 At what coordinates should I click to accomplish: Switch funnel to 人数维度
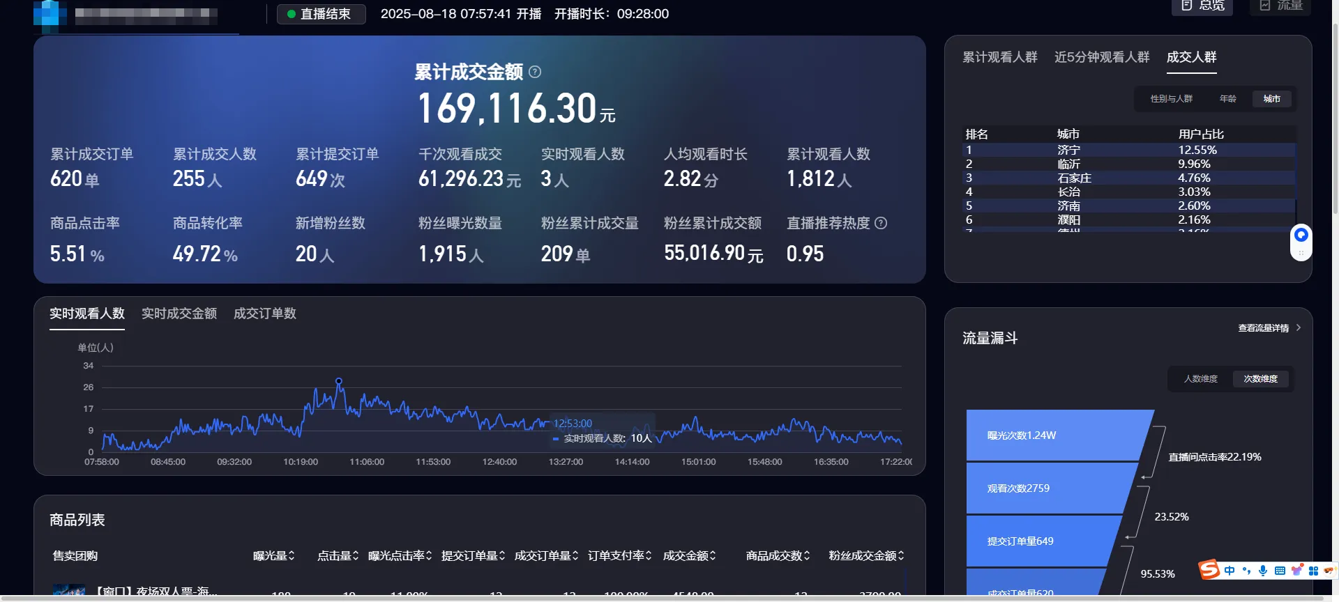click(1201, 379)
